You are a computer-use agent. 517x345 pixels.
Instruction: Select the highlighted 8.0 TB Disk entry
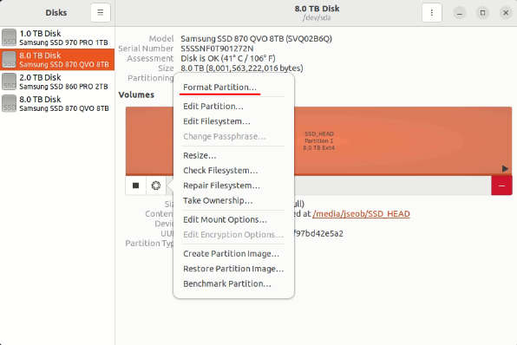[x=57, y=59]
